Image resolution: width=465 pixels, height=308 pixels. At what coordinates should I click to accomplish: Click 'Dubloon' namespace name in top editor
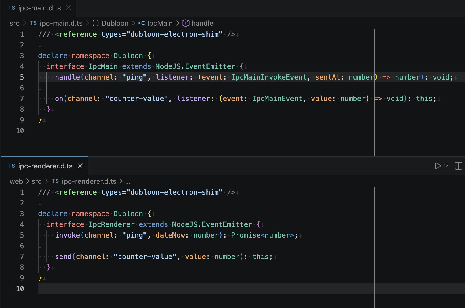[x=128, y=56]
